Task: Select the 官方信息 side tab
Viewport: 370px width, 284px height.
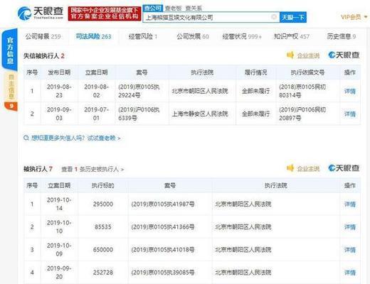Action: coord(10,50)
